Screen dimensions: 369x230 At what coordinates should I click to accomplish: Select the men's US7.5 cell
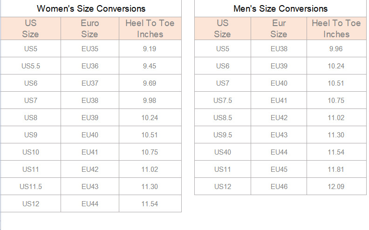pos(222,101)
